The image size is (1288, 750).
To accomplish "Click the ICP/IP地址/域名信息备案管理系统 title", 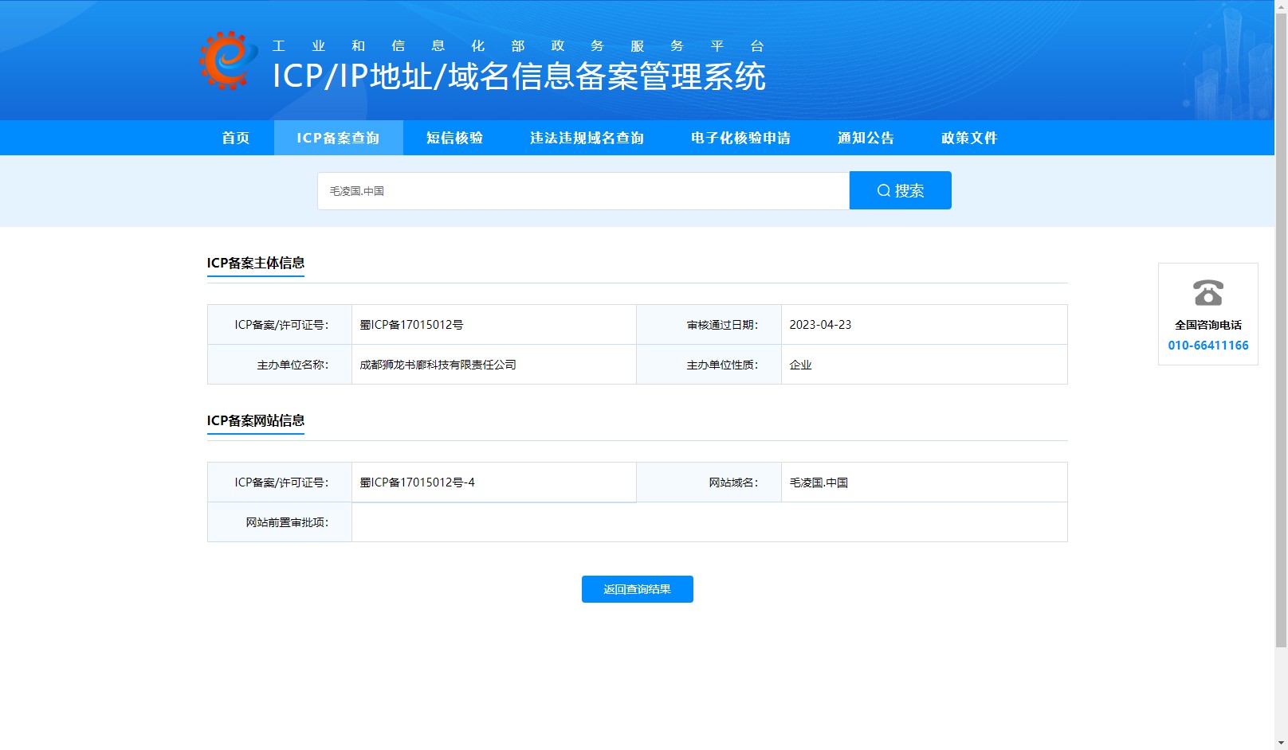I will pyautogui.click(x=519, y=76).
